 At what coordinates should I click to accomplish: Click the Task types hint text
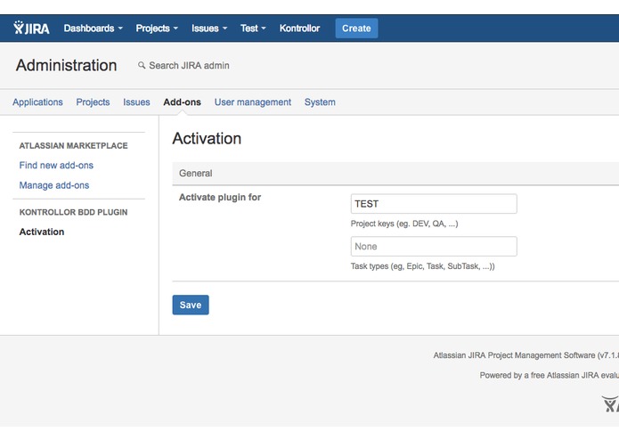click(422, 266)
